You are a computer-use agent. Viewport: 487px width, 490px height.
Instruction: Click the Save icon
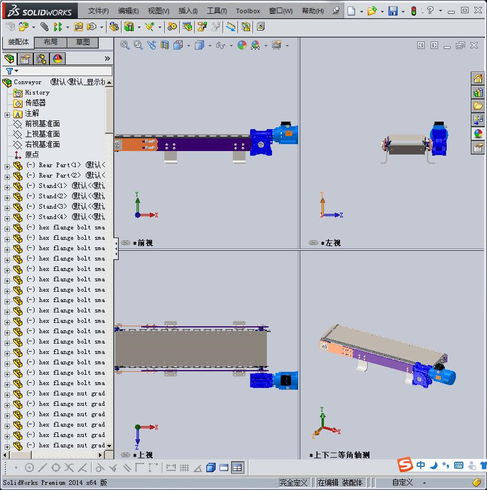point(392,12)
